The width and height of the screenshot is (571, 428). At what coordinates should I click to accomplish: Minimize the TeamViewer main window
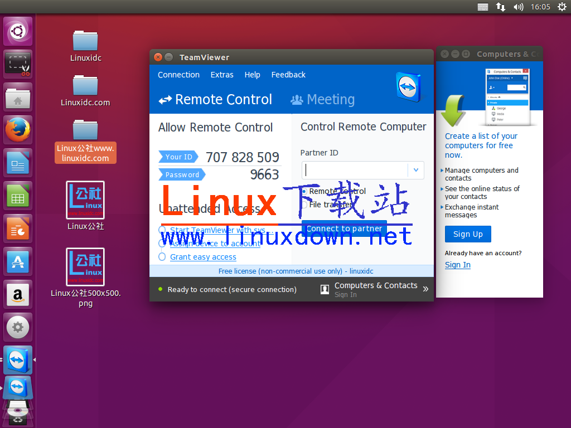tap(168, 57)
